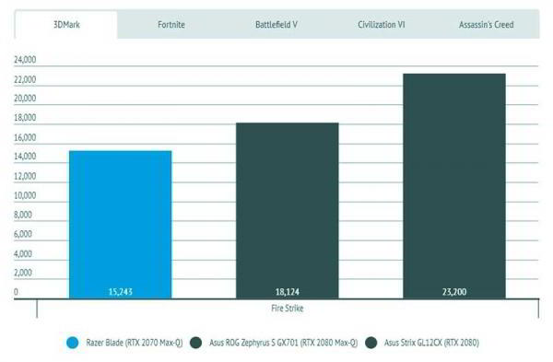
Task: Toggle Razer Blade (RTX 2070 Max-Q) legend label
Action: pos(135,343)
